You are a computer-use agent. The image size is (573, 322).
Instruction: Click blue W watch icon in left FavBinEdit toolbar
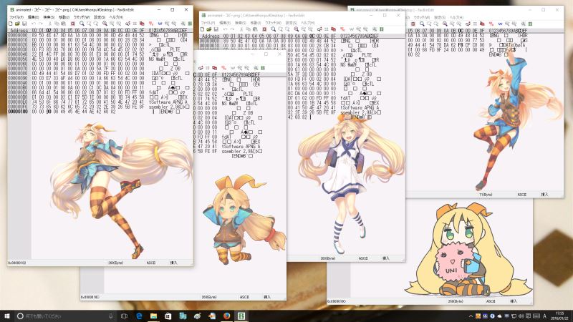pyautogui.click(x=160, y=24)
